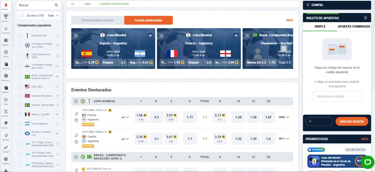
Task: Check Mexico. Liga MX checkbox
Action: (20, 114)
